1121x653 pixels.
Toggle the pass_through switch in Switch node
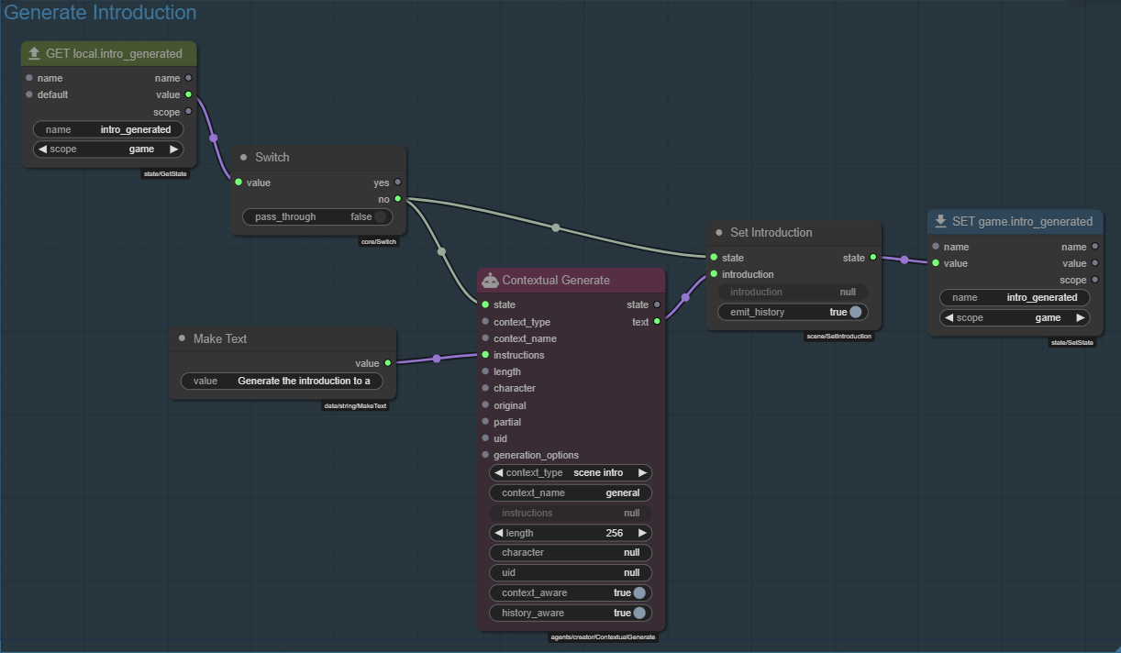(x=380, y=217)
